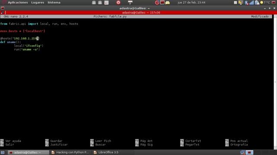Click the red circular clock-like panel icon

(x=157, y=3)
